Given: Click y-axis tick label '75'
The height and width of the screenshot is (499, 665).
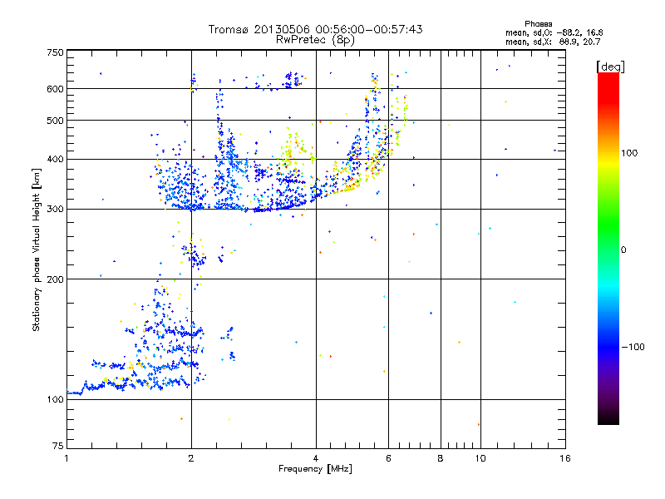Looking at the screenshot, I should [58, 446].
